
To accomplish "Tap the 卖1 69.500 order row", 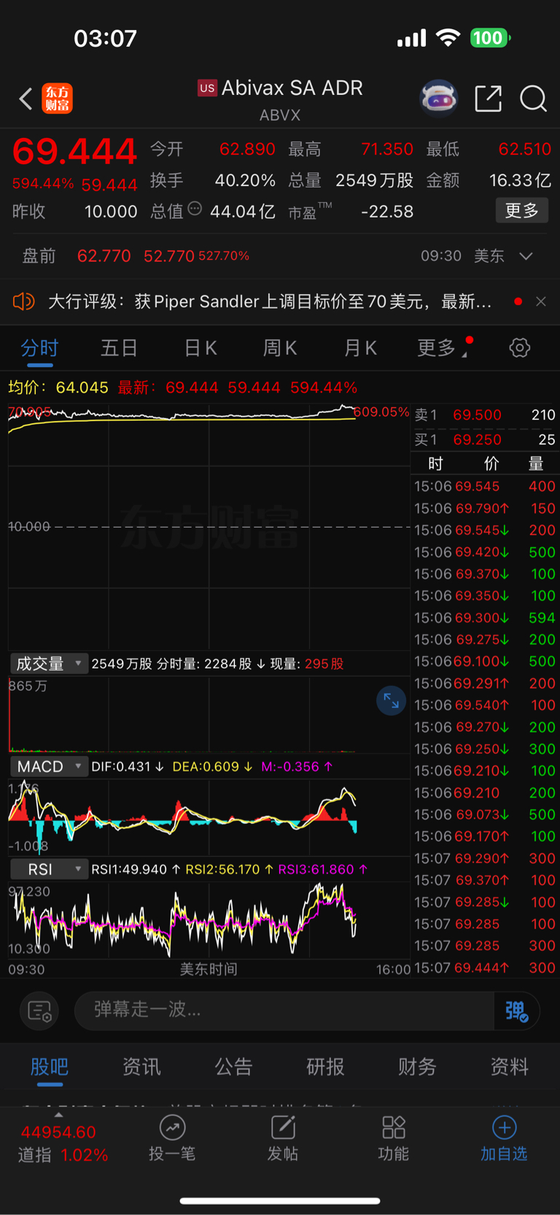I will click(x=485, y=415).
